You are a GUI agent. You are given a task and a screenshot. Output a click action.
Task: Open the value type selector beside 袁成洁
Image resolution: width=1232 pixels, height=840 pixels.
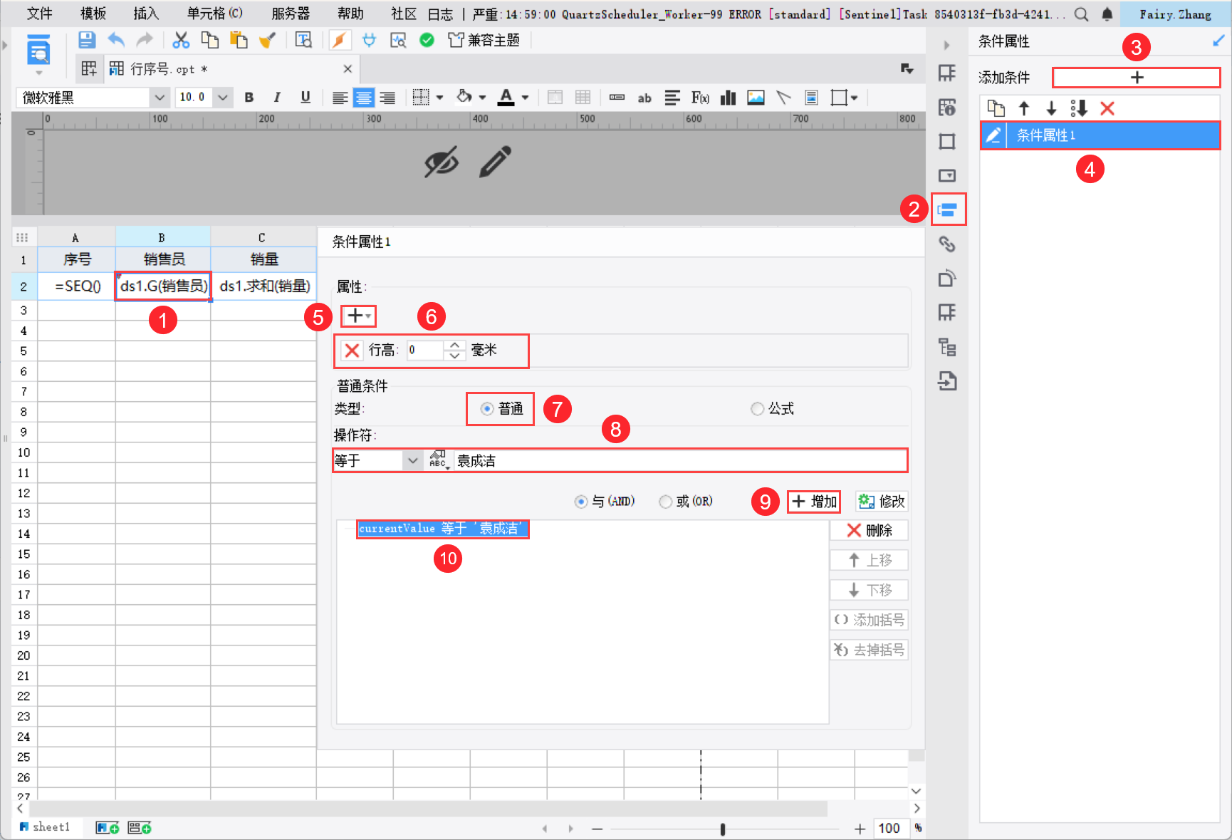[x=439, y=460]
